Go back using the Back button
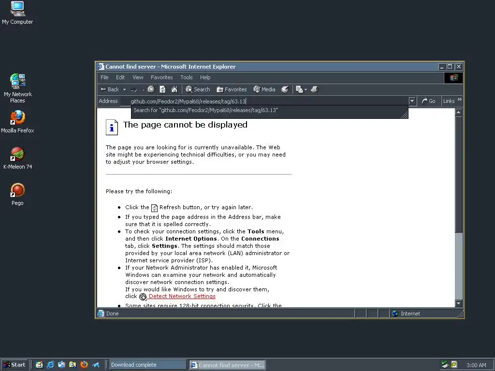The image size is (495, 371). (110, 89)
